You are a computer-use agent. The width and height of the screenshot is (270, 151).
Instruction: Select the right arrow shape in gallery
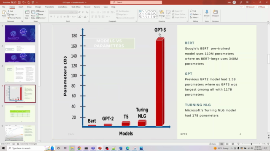[x=148, y=14]
